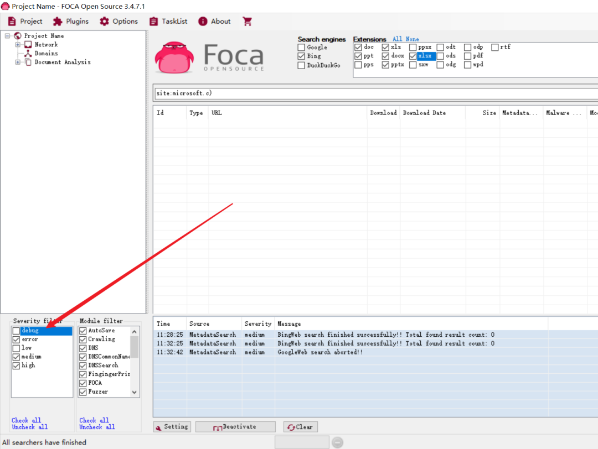The height and width of the screenshot is (449, 598).
Task: Click Check all under Severity filter
Action: click(x=27, y=420)
